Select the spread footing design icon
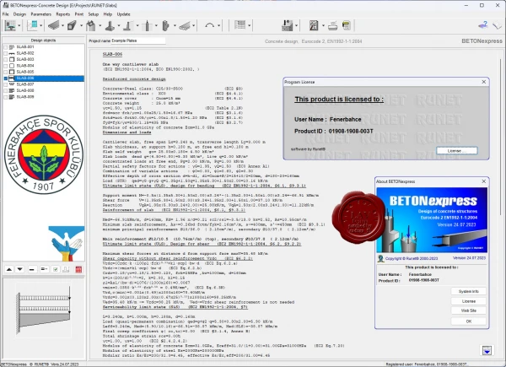 (110, 25)
